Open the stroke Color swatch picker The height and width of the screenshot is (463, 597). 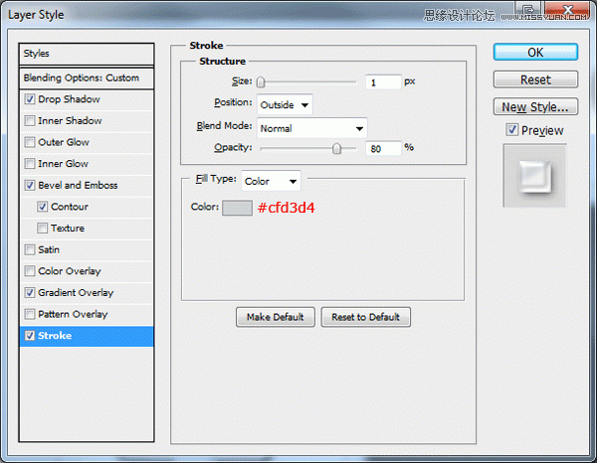point(237,208)
